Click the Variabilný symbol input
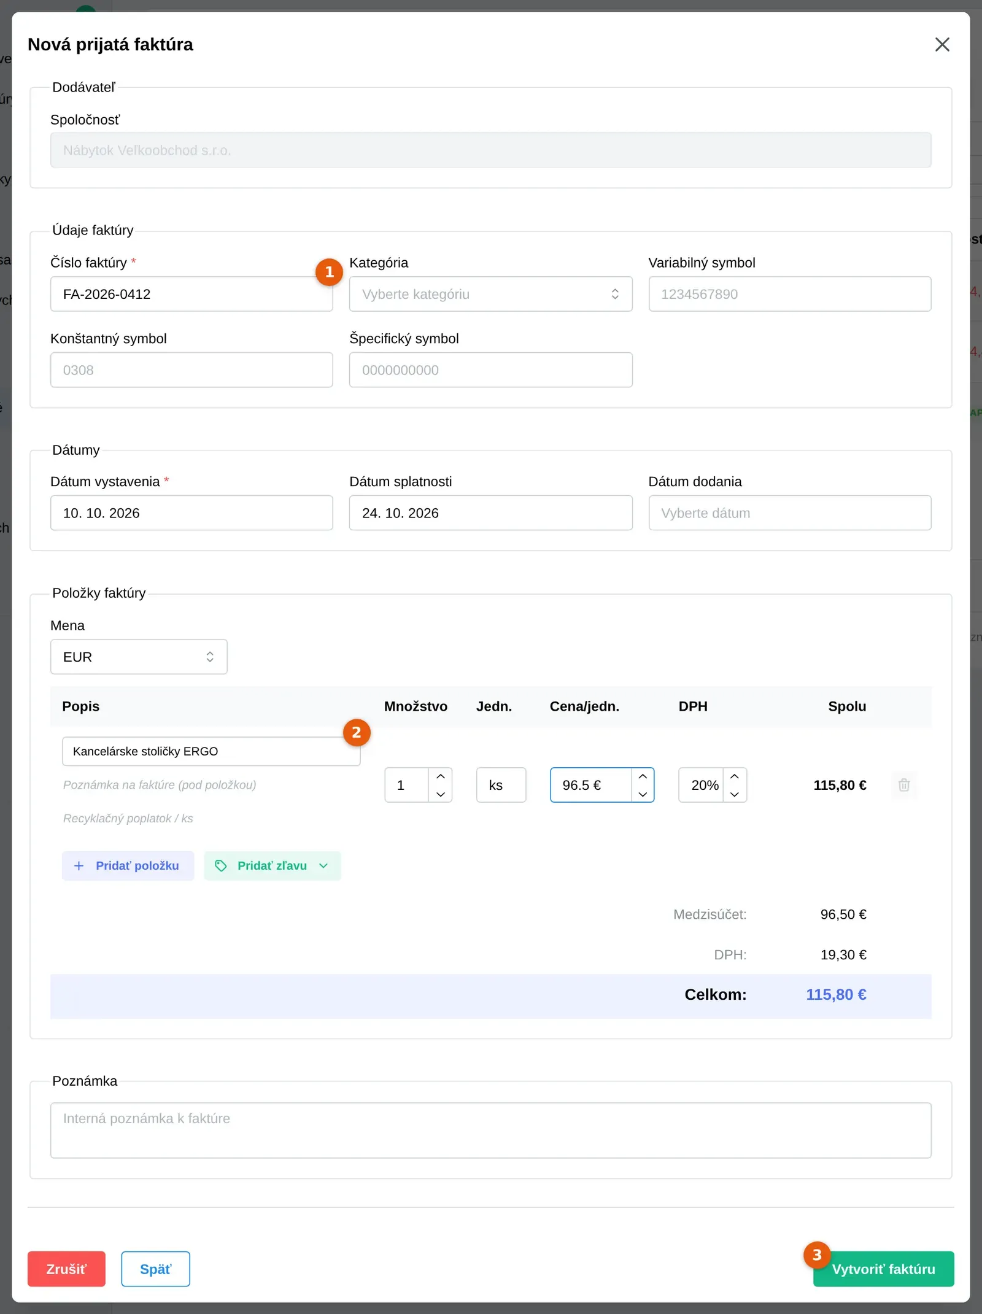Image resolution: width=982 pixels, height=1314 pixels. point(790,294)
